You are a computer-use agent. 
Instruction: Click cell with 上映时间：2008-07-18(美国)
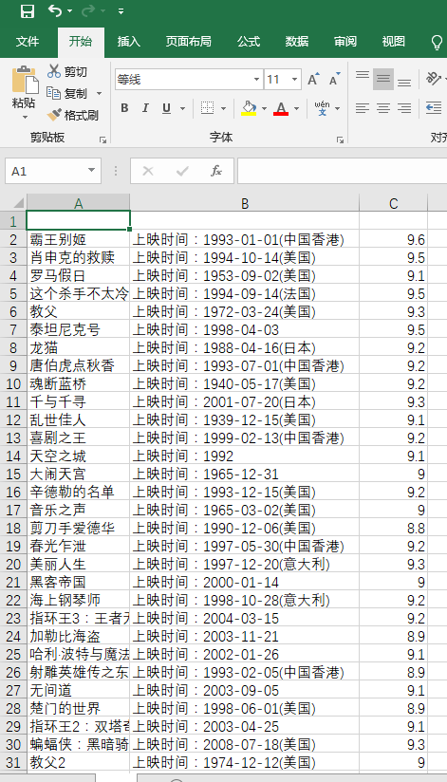245,745
